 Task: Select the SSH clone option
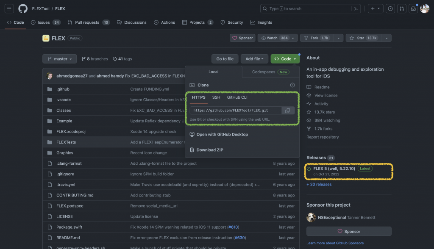coord(216,97)
